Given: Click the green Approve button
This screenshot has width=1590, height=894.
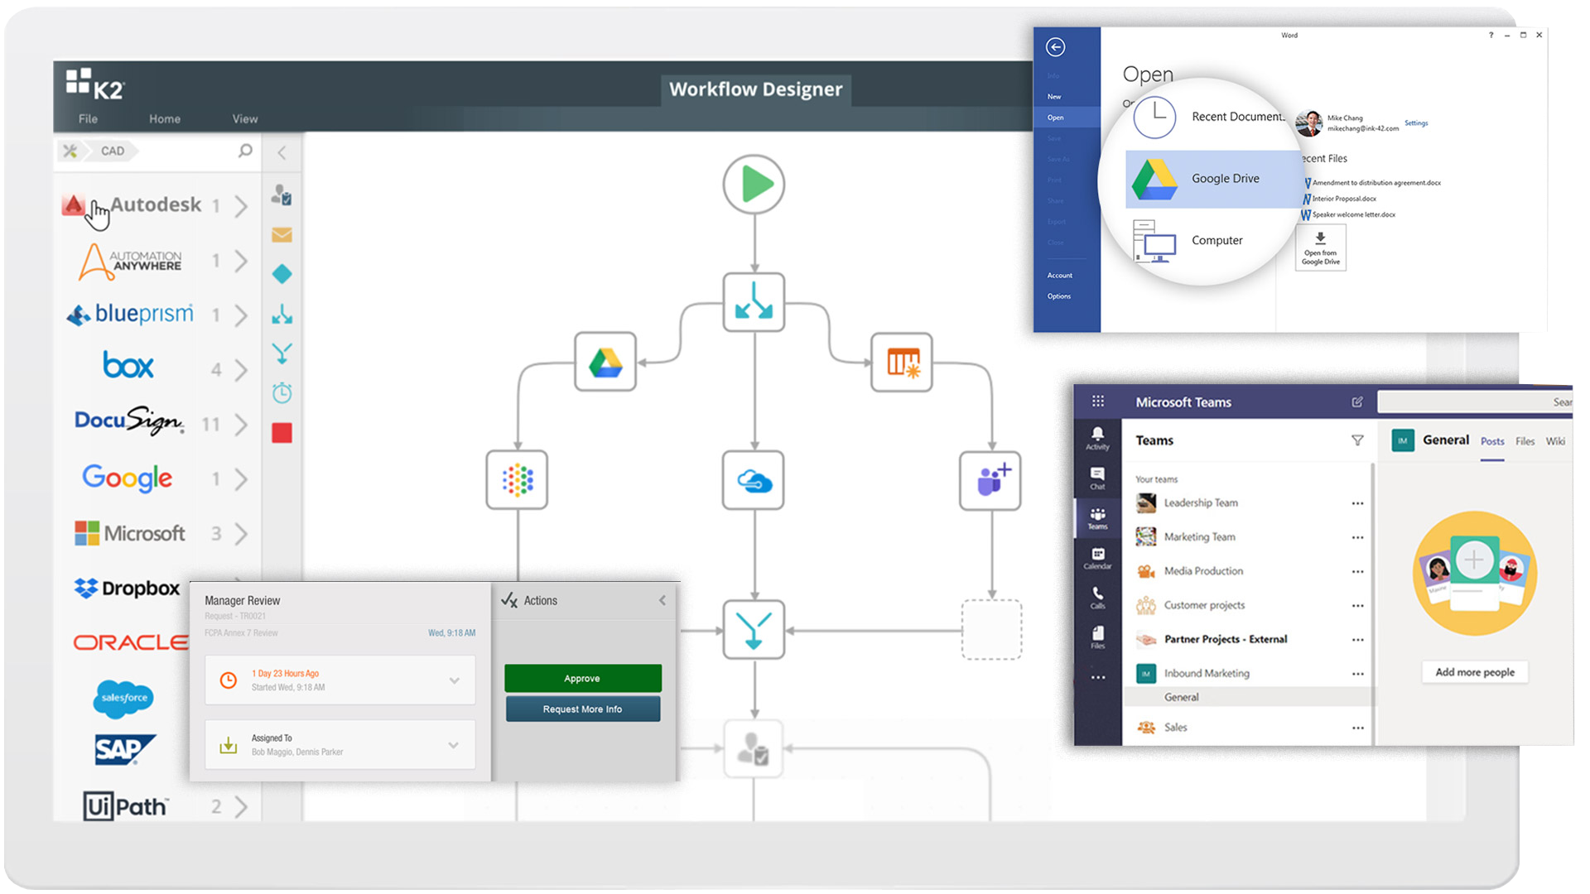Looking at the screenshot, I should 582,678.
